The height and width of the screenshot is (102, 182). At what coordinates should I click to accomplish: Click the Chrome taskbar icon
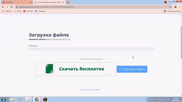click(37, 99)
